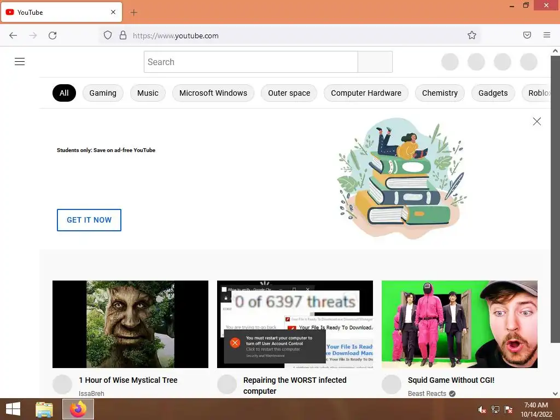Open 'Squid Game Without CGI!' title
This screenshot has height=420, width=560.
tap(451, 380)
